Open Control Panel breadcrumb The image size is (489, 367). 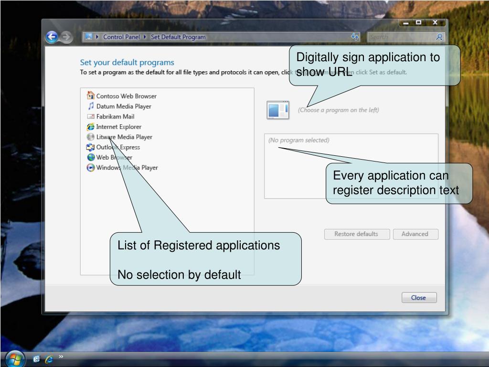click(121, 37)
